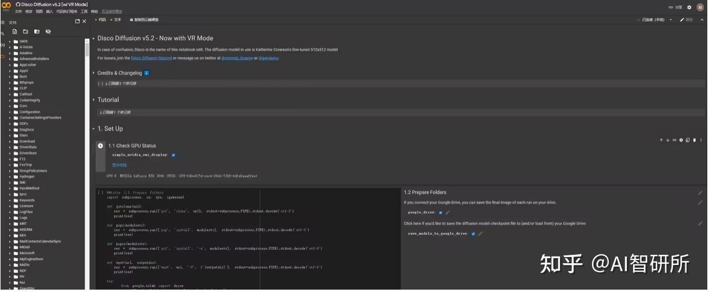Viewport: 709px width, 293px height.
Task: Open the cell's more options menu
Action: [x=701, y=140]
